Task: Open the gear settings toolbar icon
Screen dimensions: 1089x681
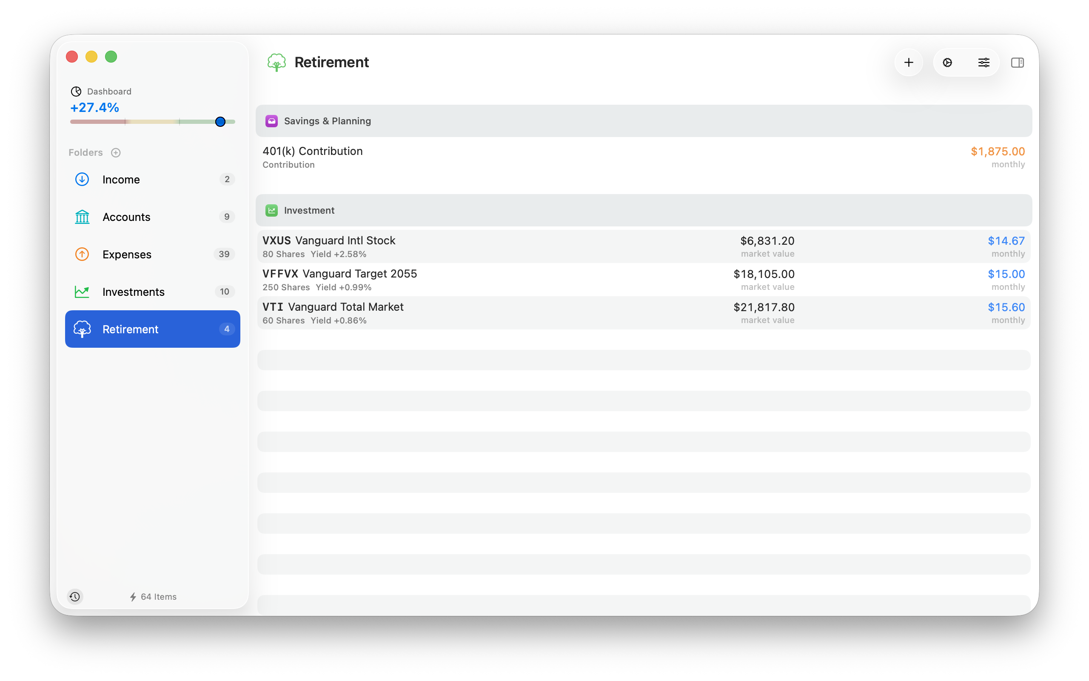Action: [947, 62]
